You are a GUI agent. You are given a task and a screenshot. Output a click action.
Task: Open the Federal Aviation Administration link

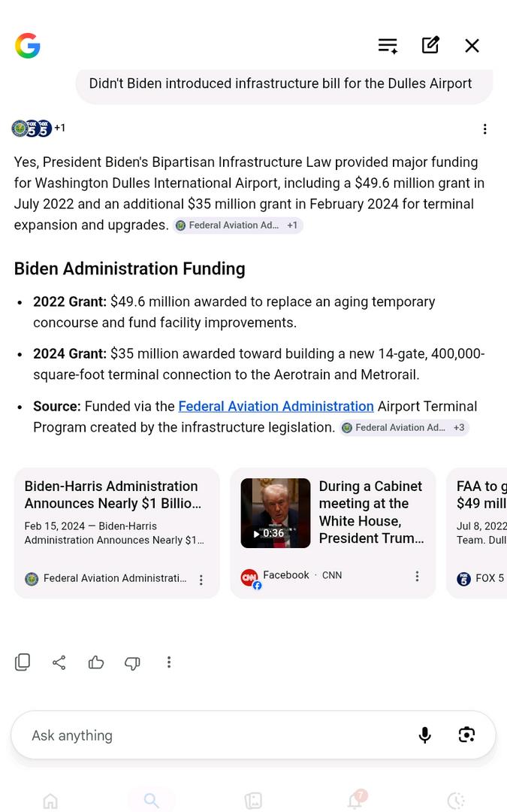click(276, 406)
